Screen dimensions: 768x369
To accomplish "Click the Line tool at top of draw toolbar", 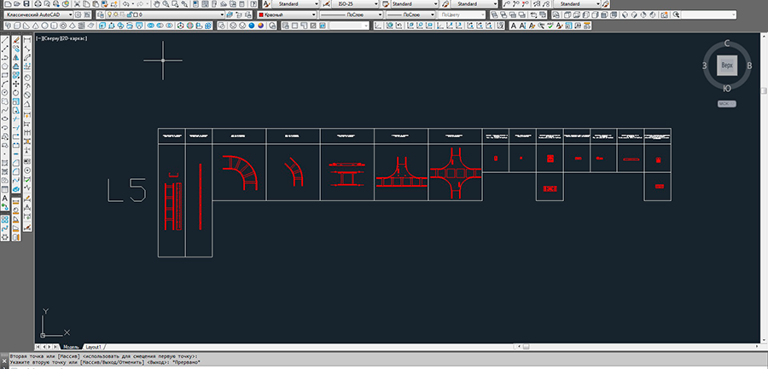I will (x=5, y=41).
